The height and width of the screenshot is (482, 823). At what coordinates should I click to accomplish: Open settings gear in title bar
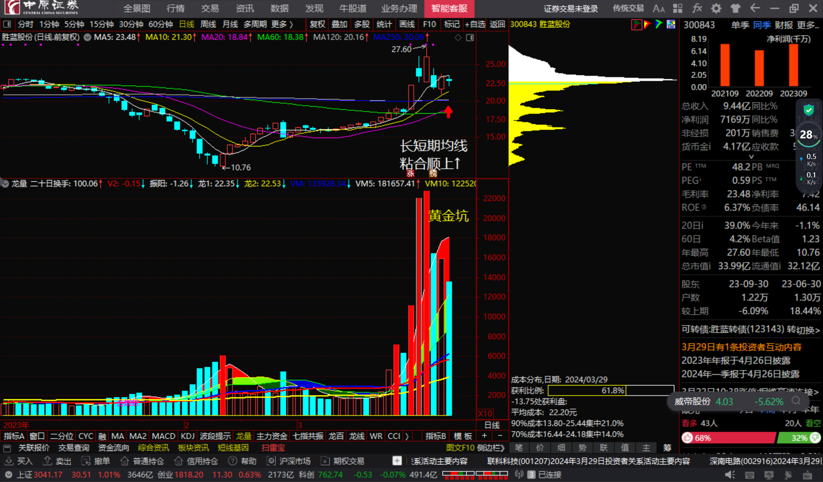click(x=716, y=9)
